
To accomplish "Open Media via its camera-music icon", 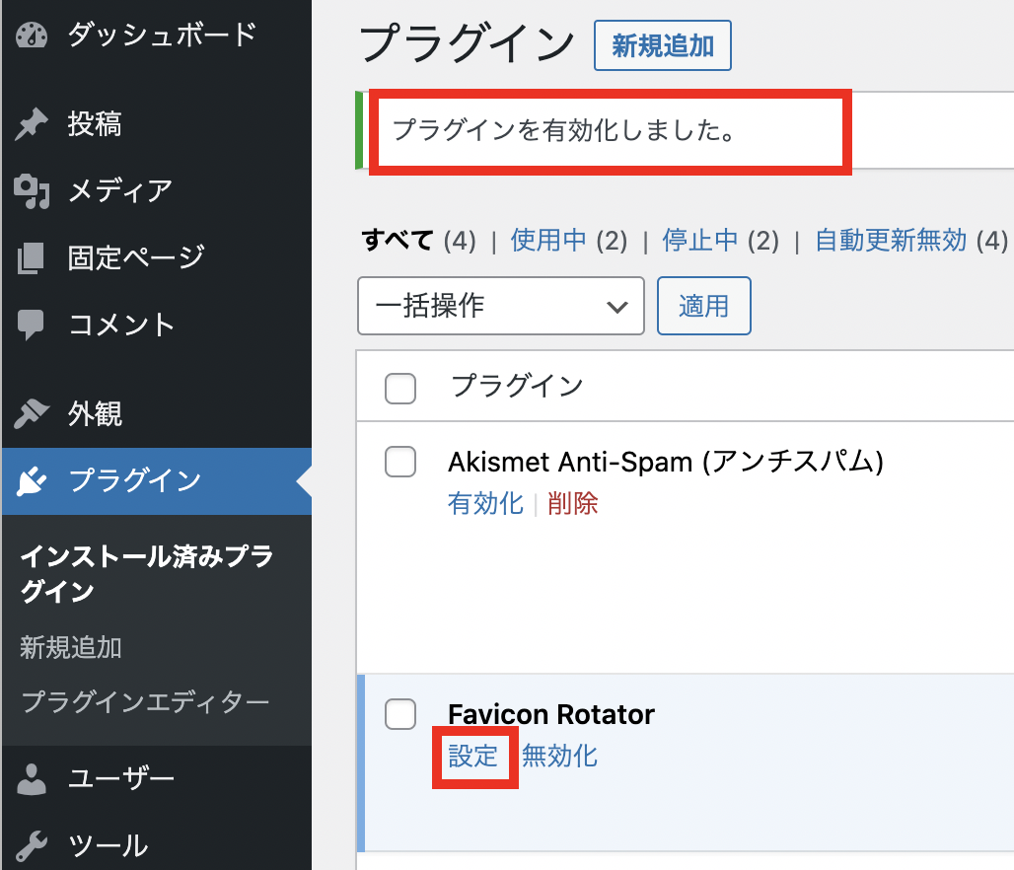I will pos(32,190).
